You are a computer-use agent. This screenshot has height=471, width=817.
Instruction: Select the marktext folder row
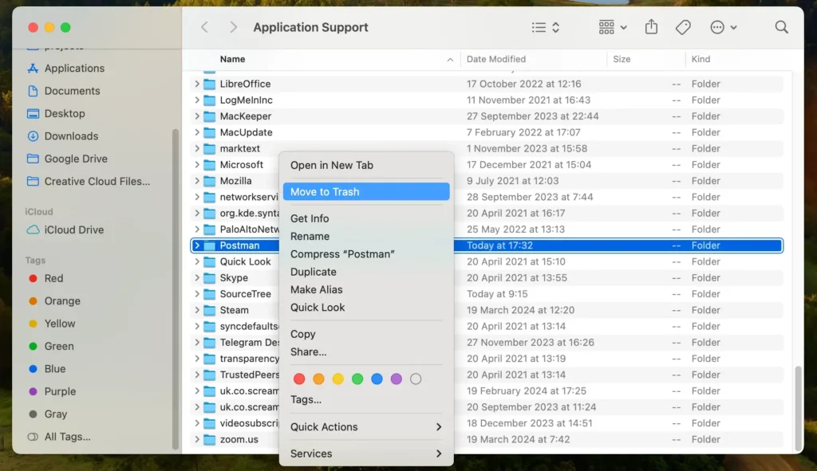point(487,148)
